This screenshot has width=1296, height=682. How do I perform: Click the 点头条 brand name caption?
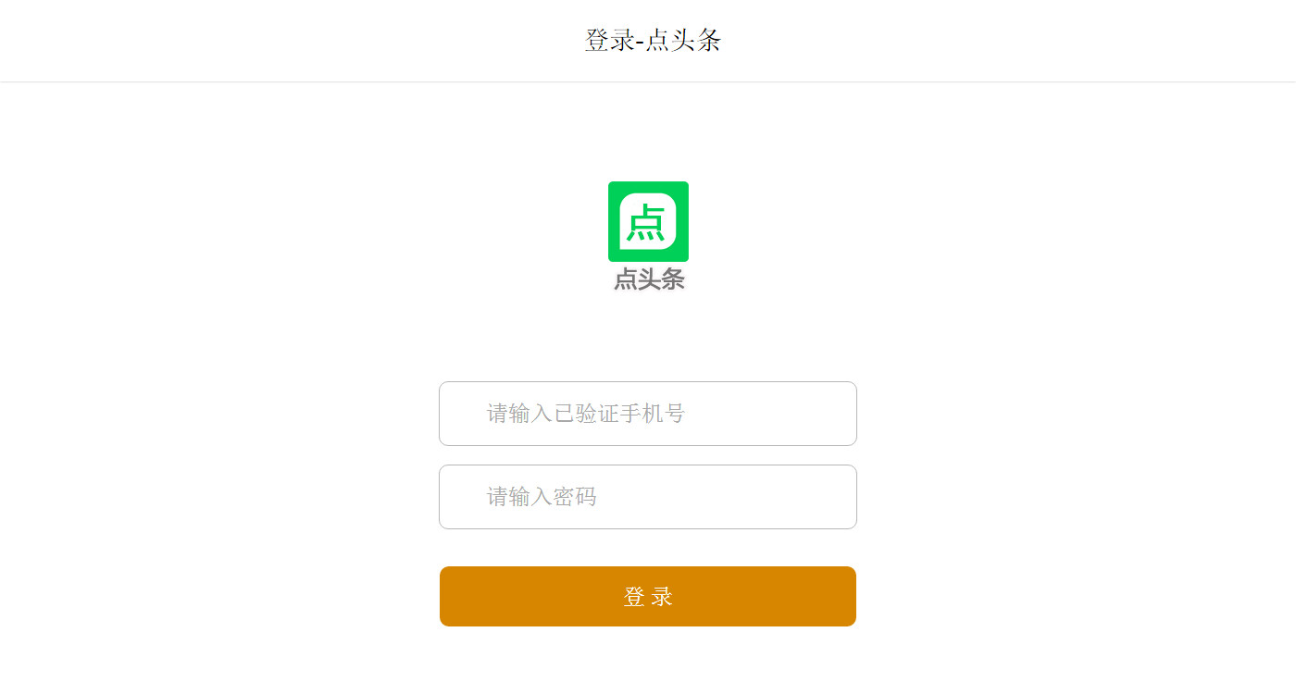click(x=649, y=279)
